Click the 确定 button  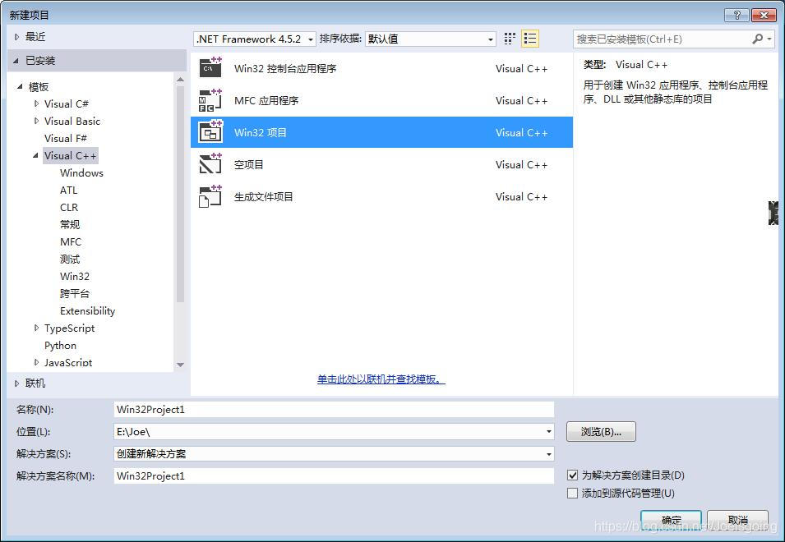(x=671, y=521)
